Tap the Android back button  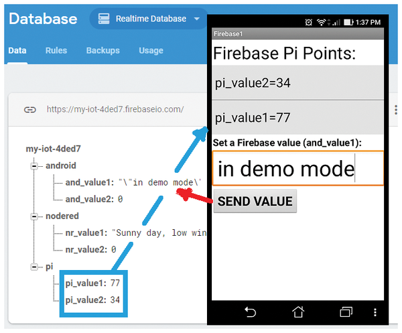[250, 312]
